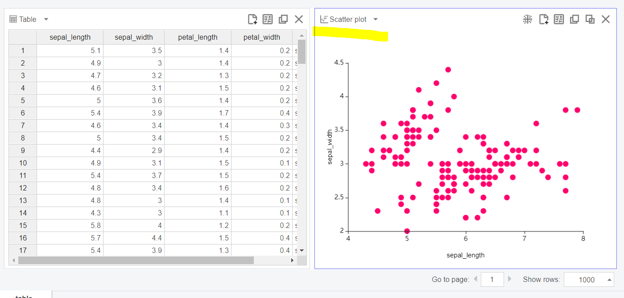Click the sepal_width y-axis label
The width and height of the screenshot is (624, 298).
point(330,147)
